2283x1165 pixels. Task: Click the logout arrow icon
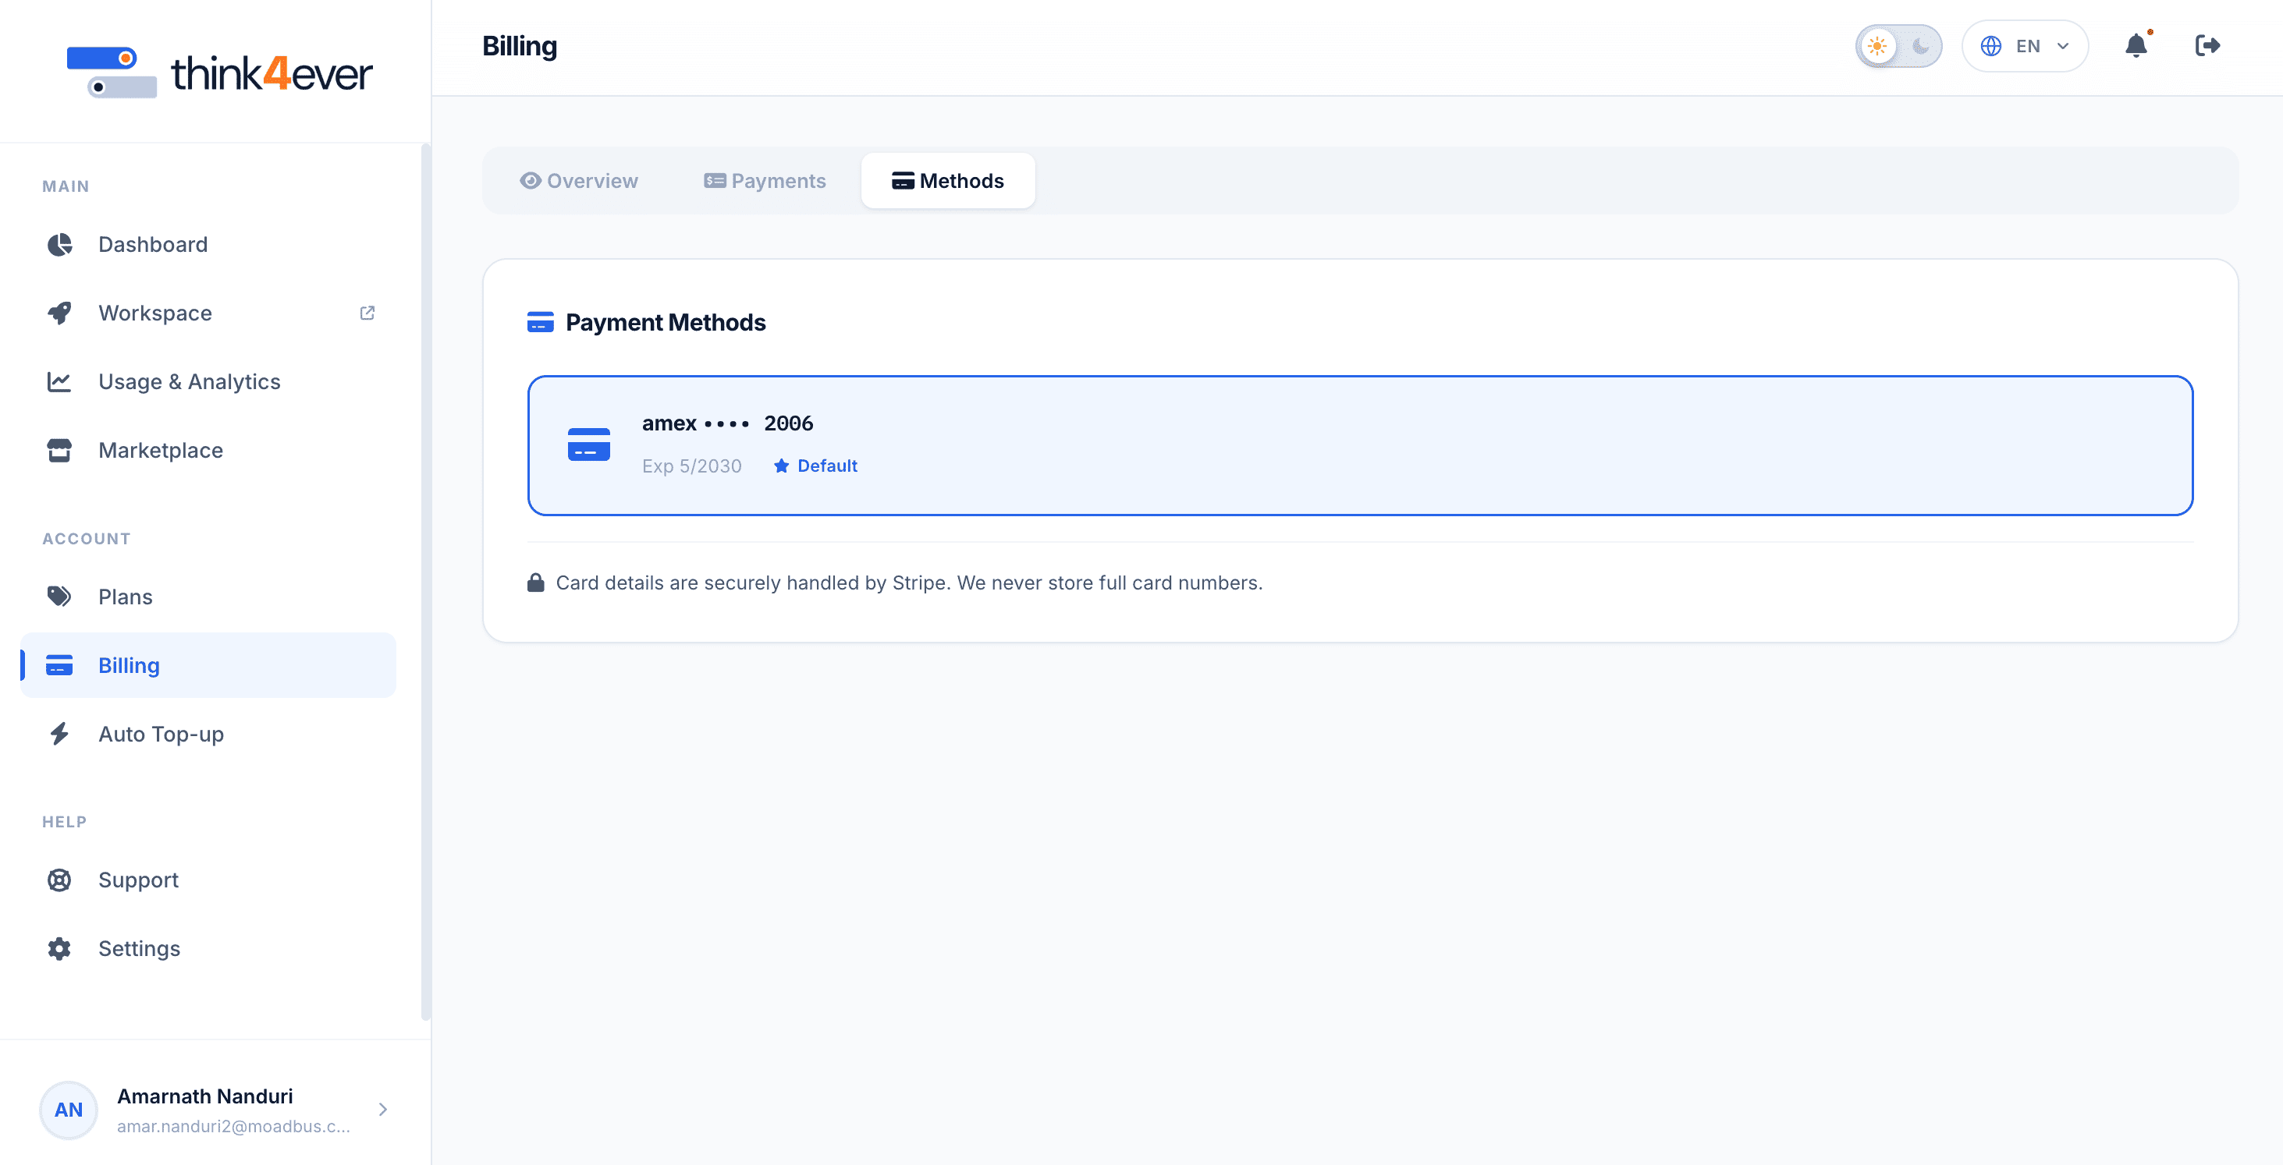tap(2207, 45)
